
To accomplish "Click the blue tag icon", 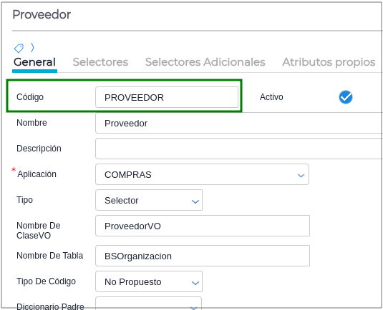I will click(19, 48).
